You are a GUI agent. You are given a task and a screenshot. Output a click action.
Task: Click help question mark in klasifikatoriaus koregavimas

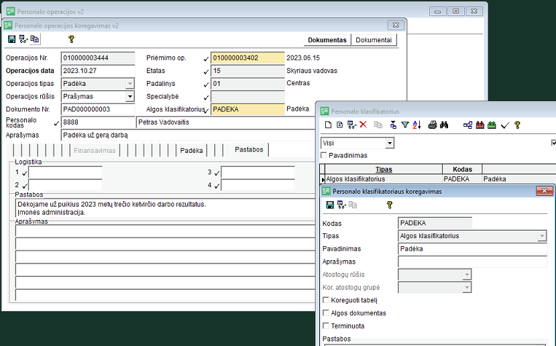click(389, 205)
